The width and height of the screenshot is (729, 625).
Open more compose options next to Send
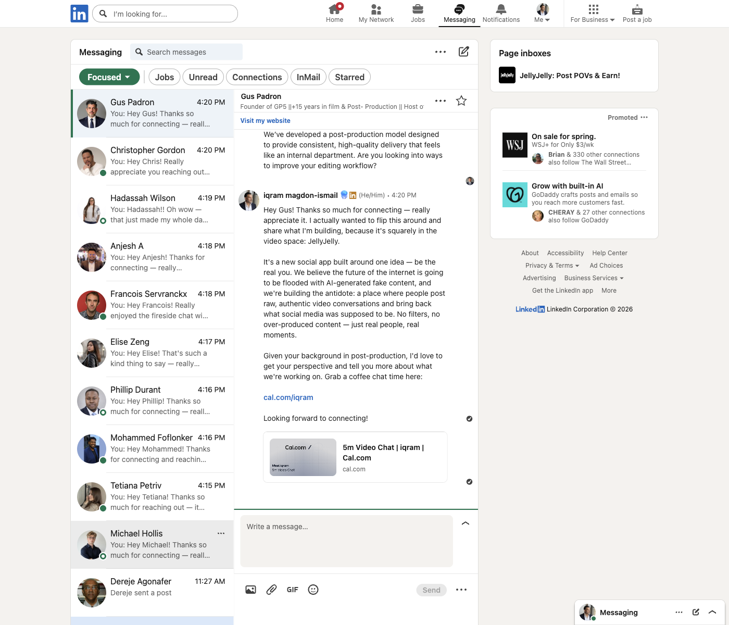(x=461, y=590)
